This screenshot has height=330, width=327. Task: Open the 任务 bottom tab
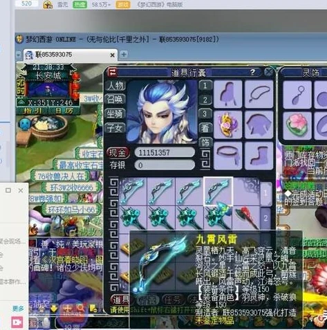[172, 300]
